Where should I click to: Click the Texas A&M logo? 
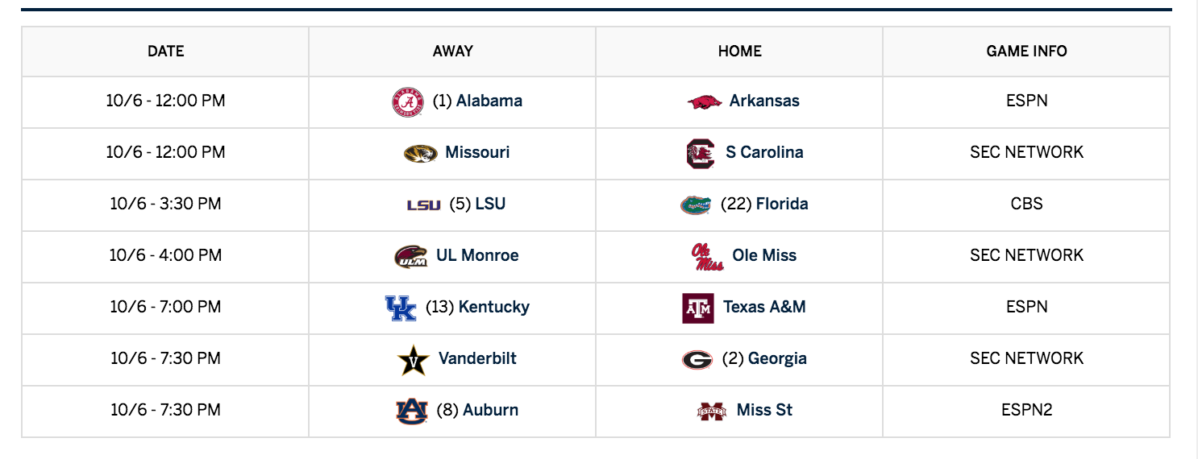697,308
